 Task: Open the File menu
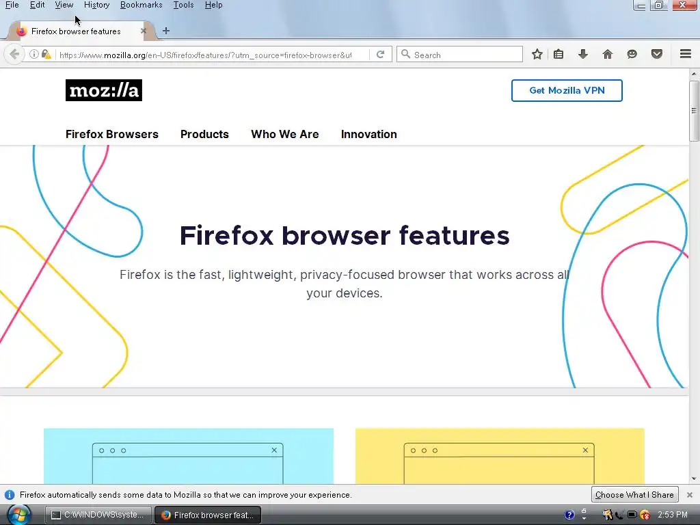point(12,5)
